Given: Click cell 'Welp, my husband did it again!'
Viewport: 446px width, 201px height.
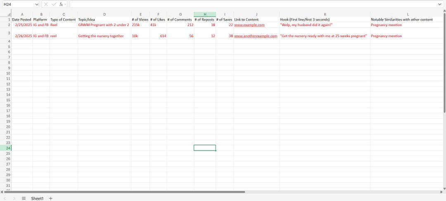Looking at the screenshot, I should click(325, 25).
